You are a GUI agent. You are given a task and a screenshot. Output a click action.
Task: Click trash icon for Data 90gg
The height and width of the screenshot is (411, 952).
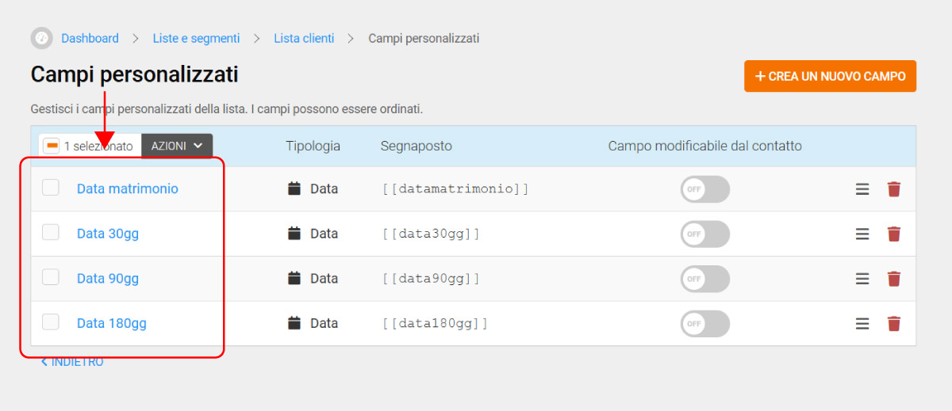[894, 279]
